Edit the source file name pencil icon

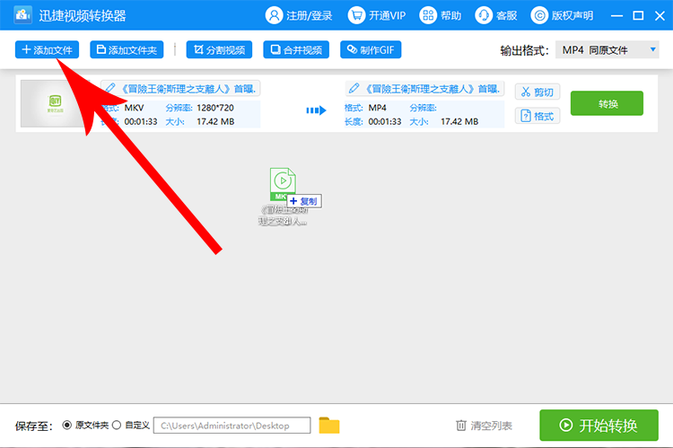(110, 89)
